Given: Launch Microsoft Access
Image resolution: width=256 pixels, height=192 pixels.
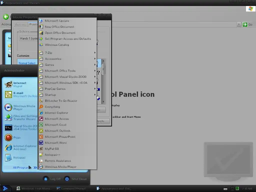Looking at the screenshot, I should (67, 119).
